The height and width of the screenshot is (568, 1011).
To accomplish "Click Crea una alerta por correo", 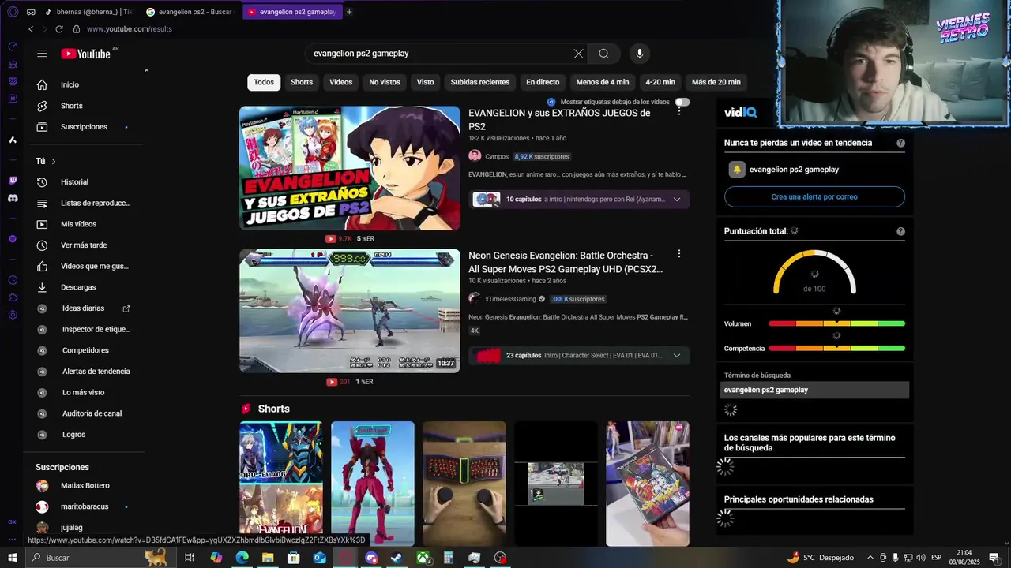I will pos(814,196).
